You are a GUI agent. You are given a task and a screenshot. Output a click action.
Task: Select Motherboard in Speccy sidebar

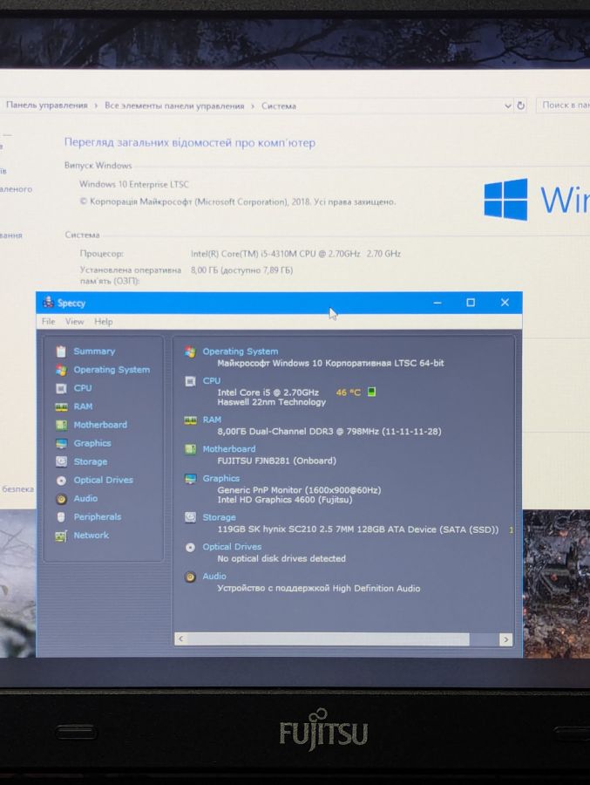point(100,425)
